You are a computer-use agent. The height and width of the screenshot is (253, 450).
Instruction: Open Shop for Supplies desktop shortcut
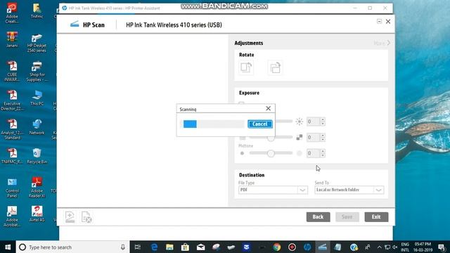click(37, 72)
